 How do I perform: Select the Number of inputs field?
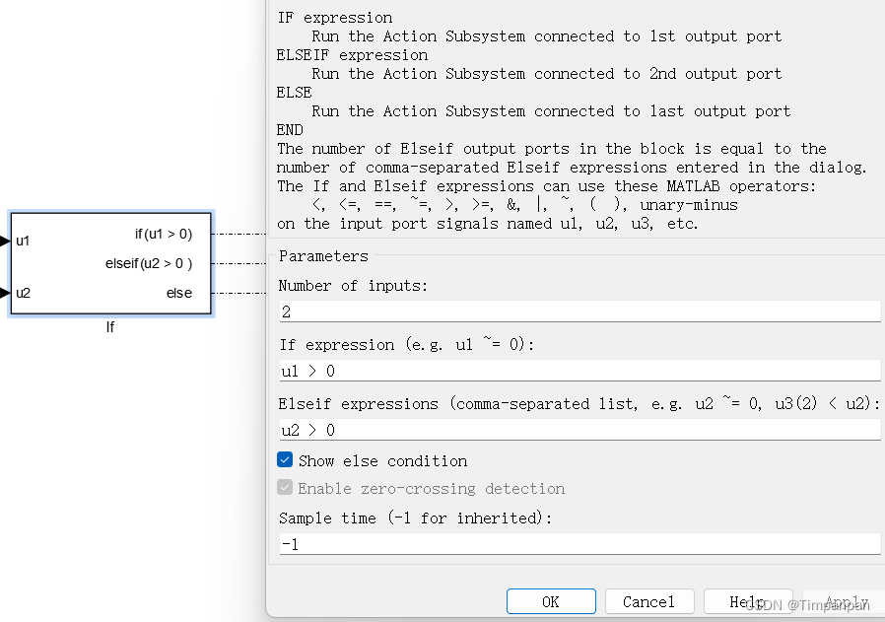point(577,311)
